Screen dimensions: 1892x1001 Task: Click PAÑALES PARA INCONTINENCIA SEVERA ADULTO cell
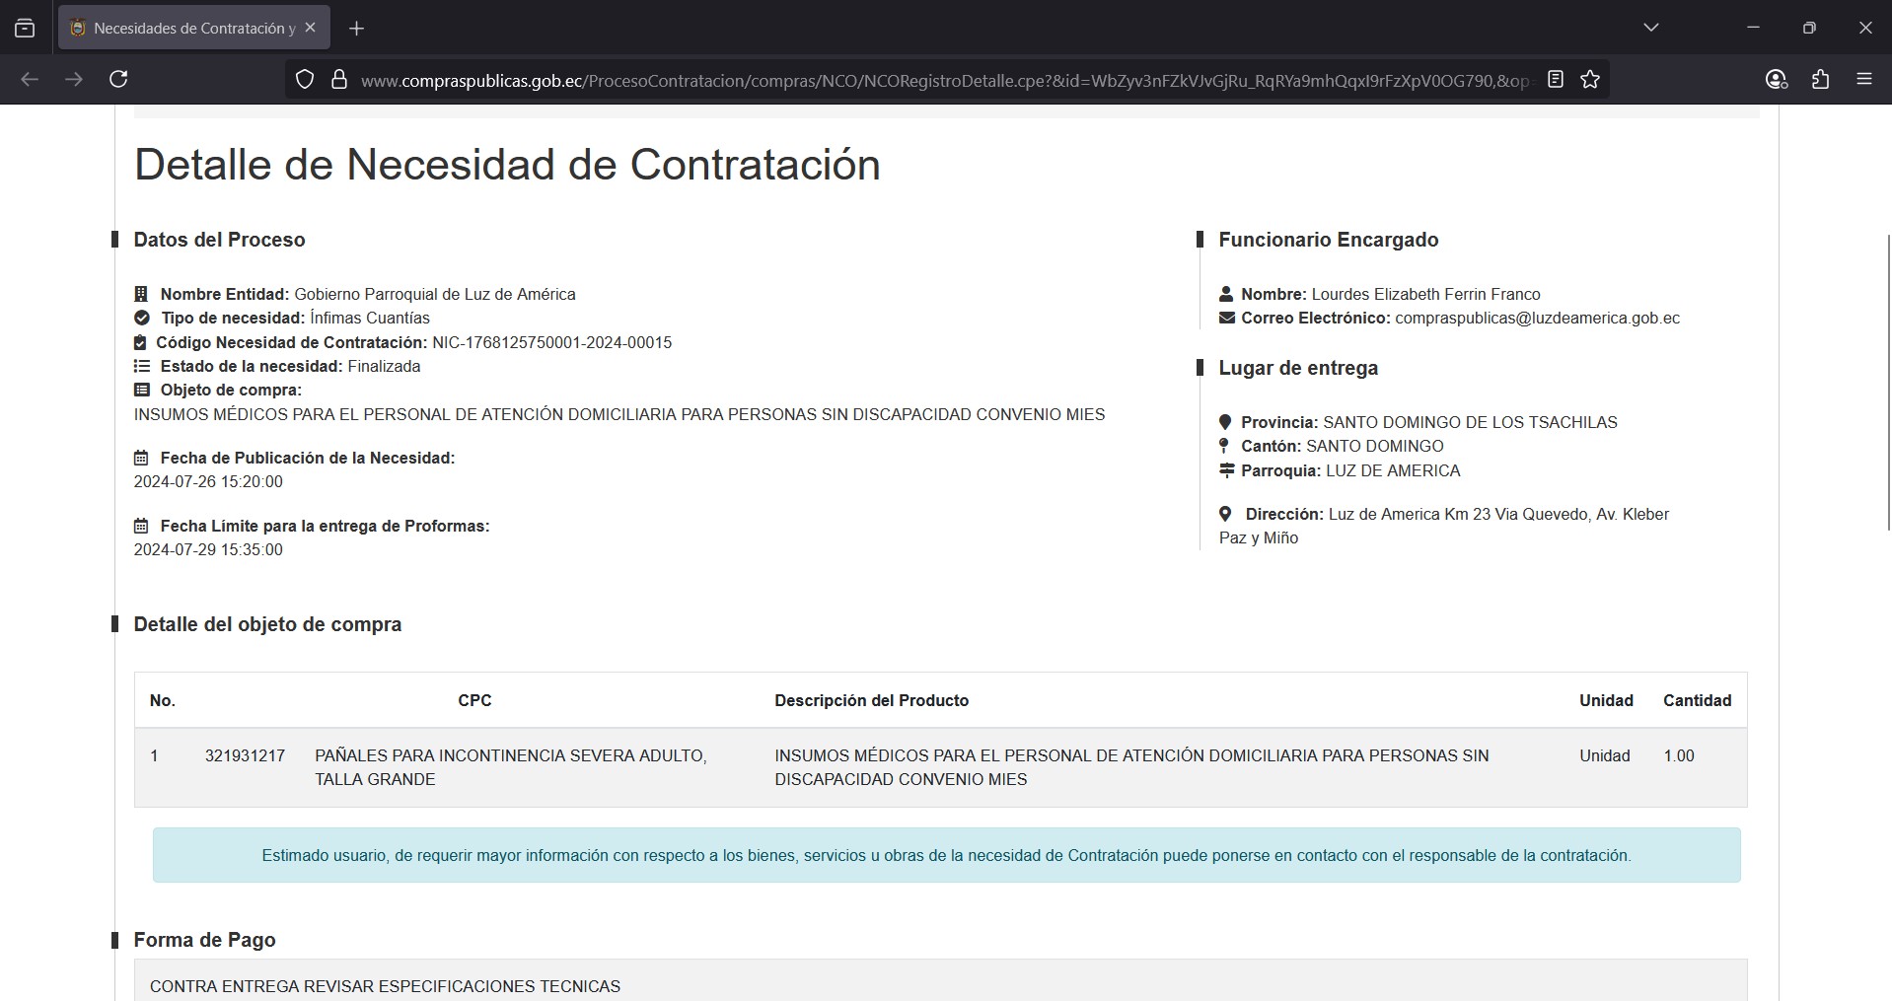(x=511, y=767)
